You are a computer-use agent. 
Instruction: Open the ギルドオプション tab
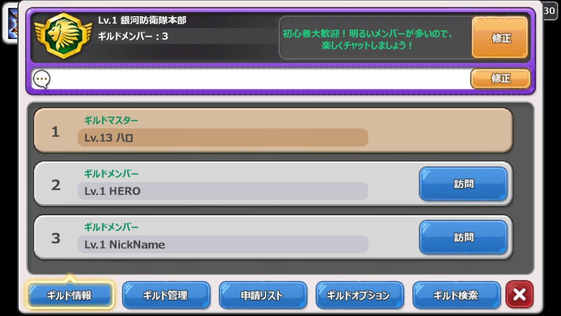pos(360,295)
